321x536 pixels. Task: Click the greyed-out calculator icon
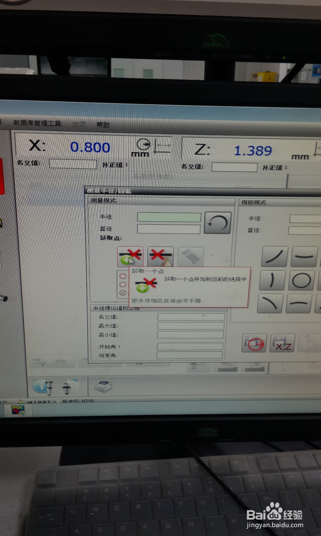pyautogui.click(x=191, y=257)
